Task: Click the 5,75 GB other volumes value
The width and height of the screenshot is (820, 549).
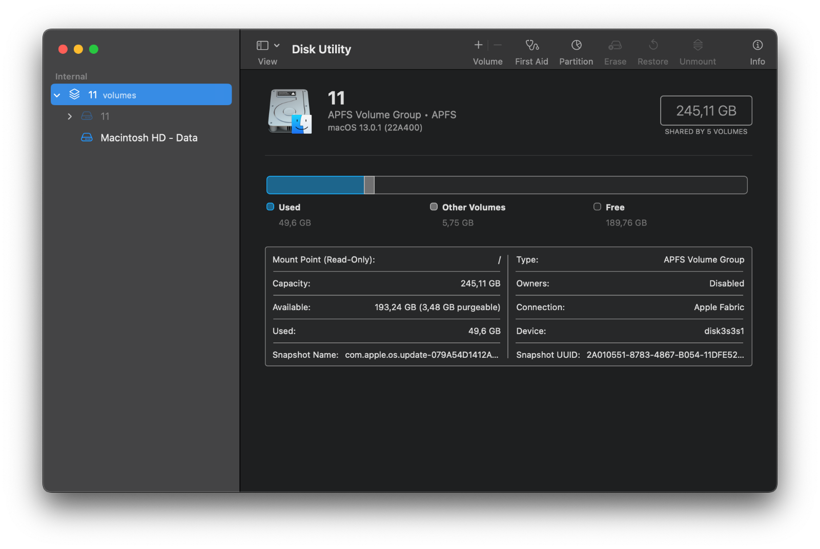Action: click(458, 223)
